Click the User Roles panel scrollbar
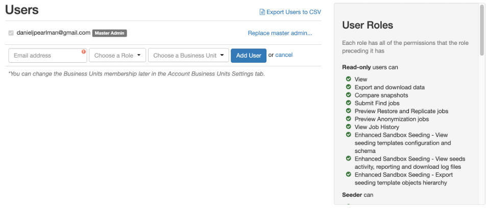Image resolution: width=488 pixels, height=209 pixels. point(481,31)
